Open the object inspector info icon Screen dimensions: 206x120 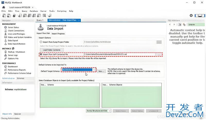click(x=14, y=16)
